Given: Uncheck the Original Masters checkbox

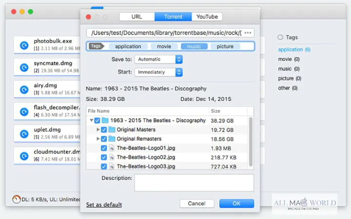Looking at the screenshot, I should pyautogui.click(x=103, y=130).
